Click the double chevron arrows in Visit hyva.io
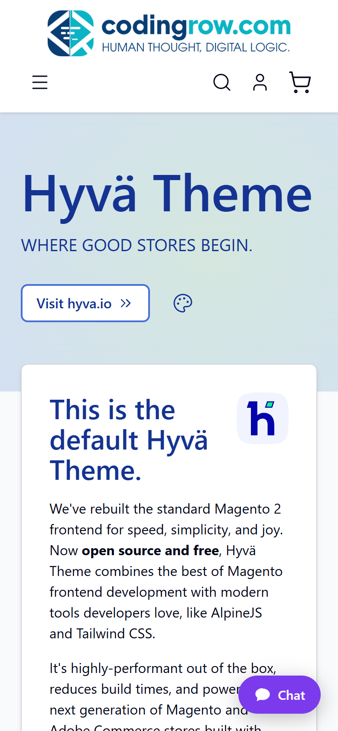This screenshot has width=338, height=731. (126, 303)
